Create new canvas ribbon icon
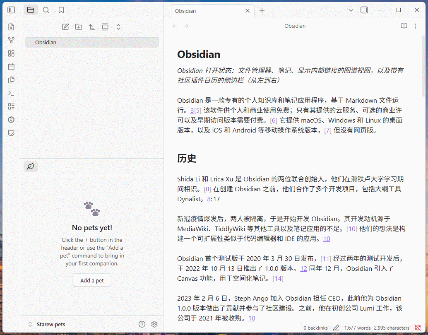The height and width of the screenshot is (335, 428). [x=11, y=53]
